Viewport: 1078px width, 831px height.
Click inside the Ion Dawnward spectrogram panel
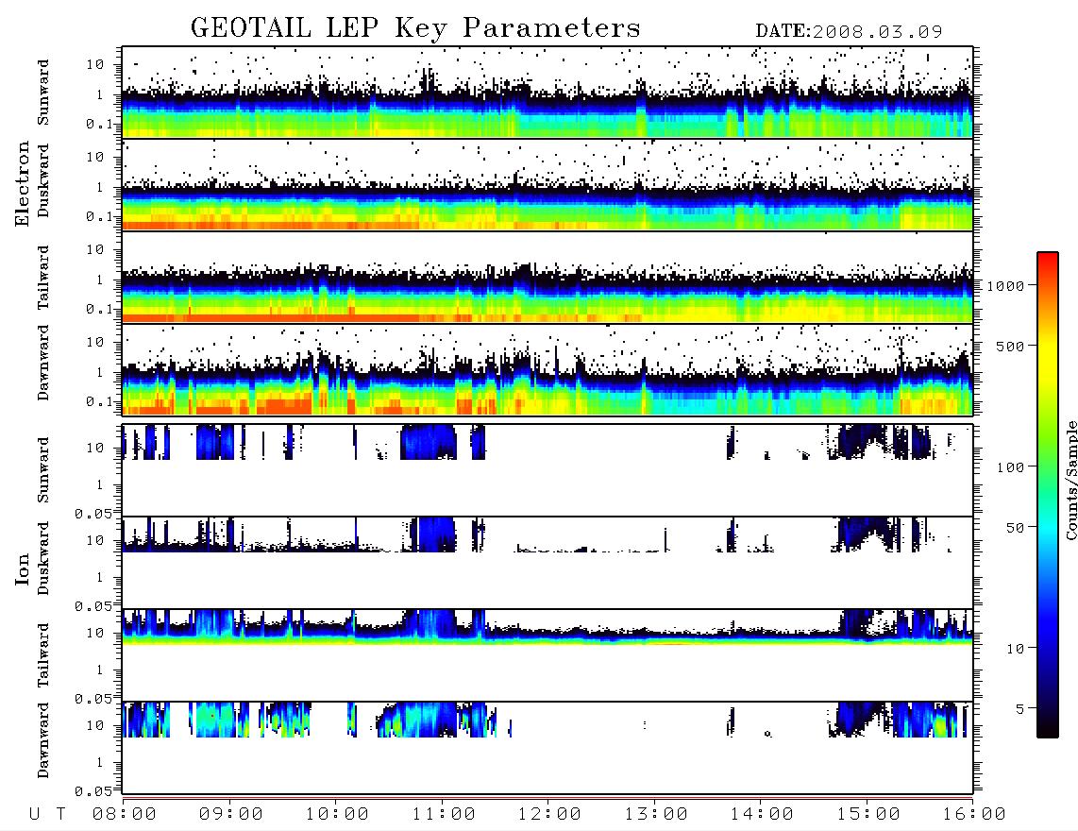[x=547, y=748]
